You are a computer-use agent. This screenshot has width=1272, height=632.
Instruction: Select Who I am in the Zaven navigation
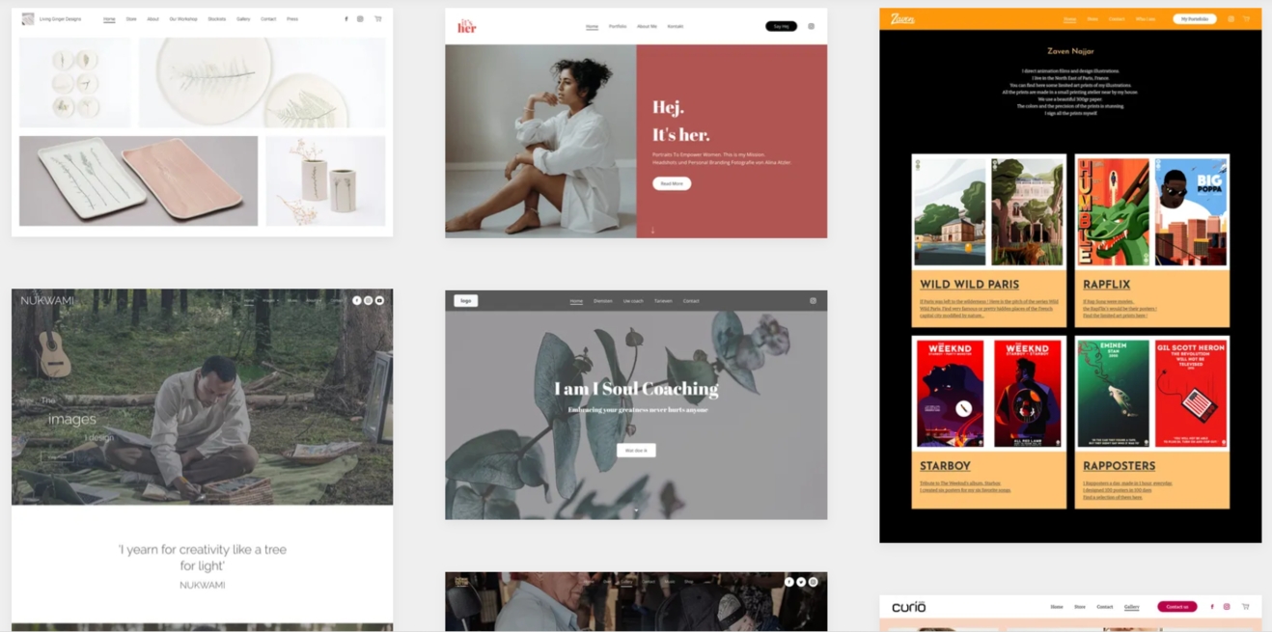click(1145, 18)
